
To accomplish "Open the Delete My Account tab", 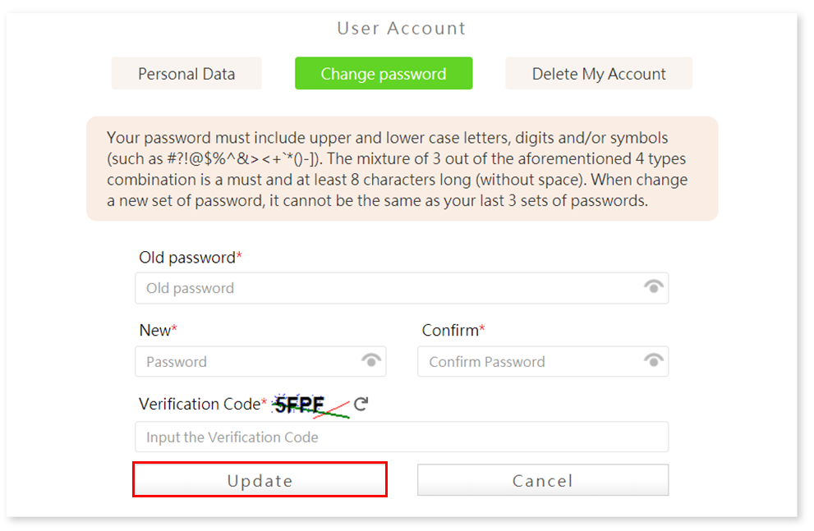I will 599,74.
